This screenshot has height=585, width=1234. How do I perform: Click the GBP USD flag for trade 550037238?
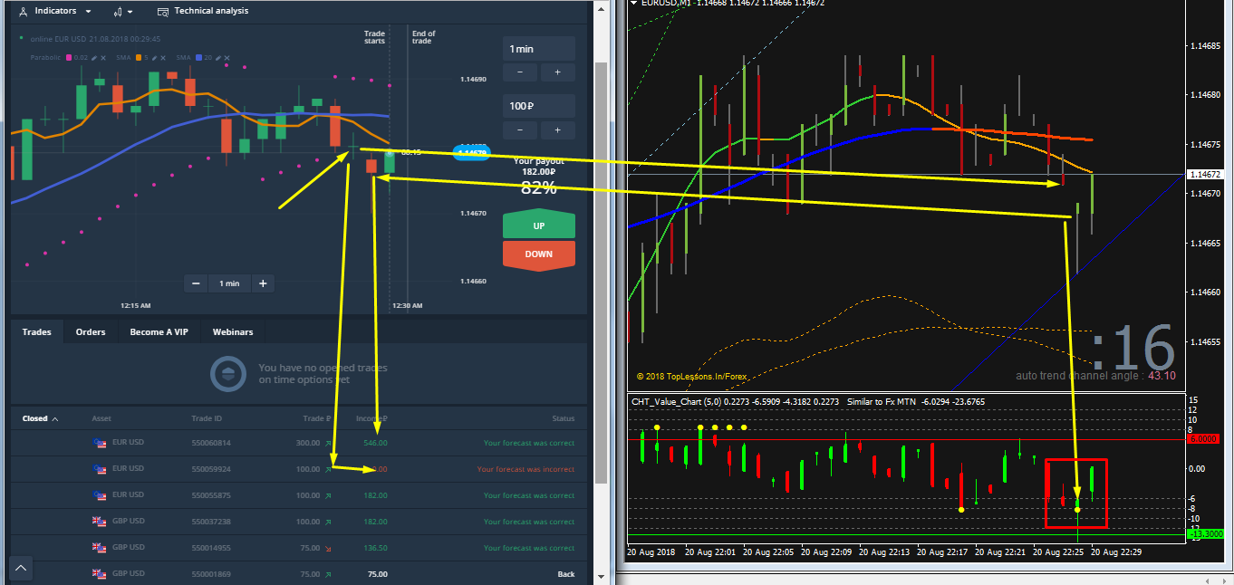(100, 522)
